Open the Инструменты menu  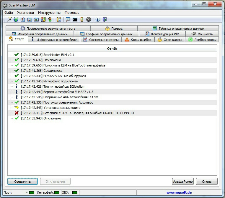[49, 13]
